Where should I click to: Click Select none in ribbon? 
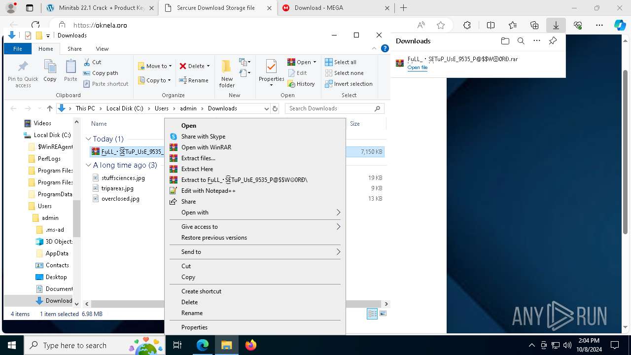(344, 73)
